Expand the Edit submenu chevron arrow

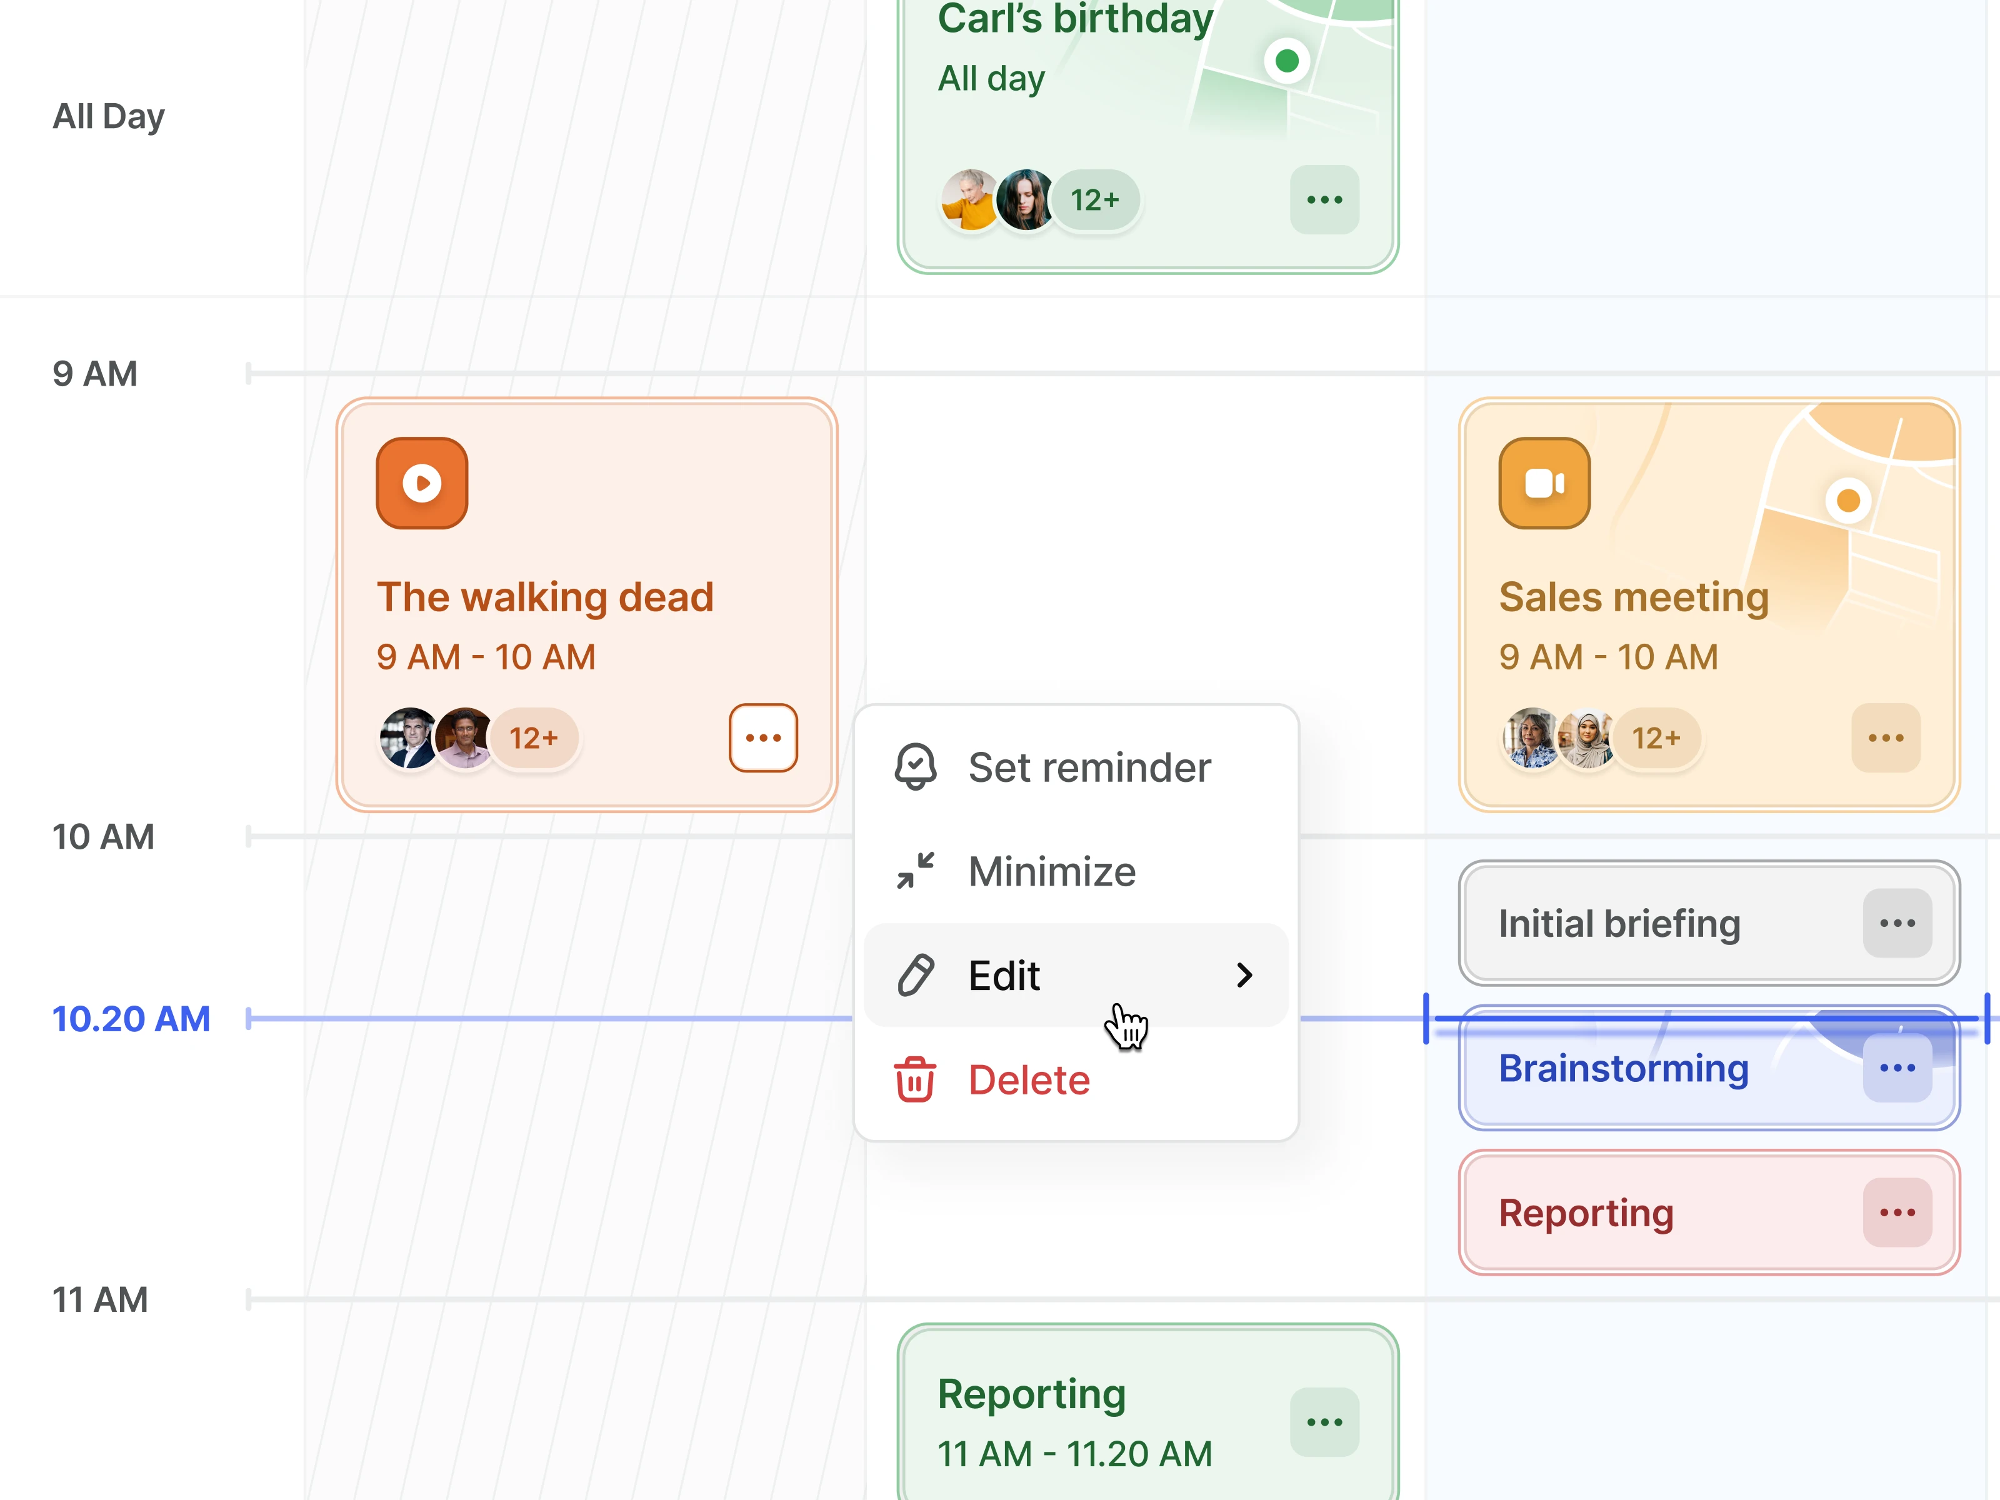(1244, 974)
